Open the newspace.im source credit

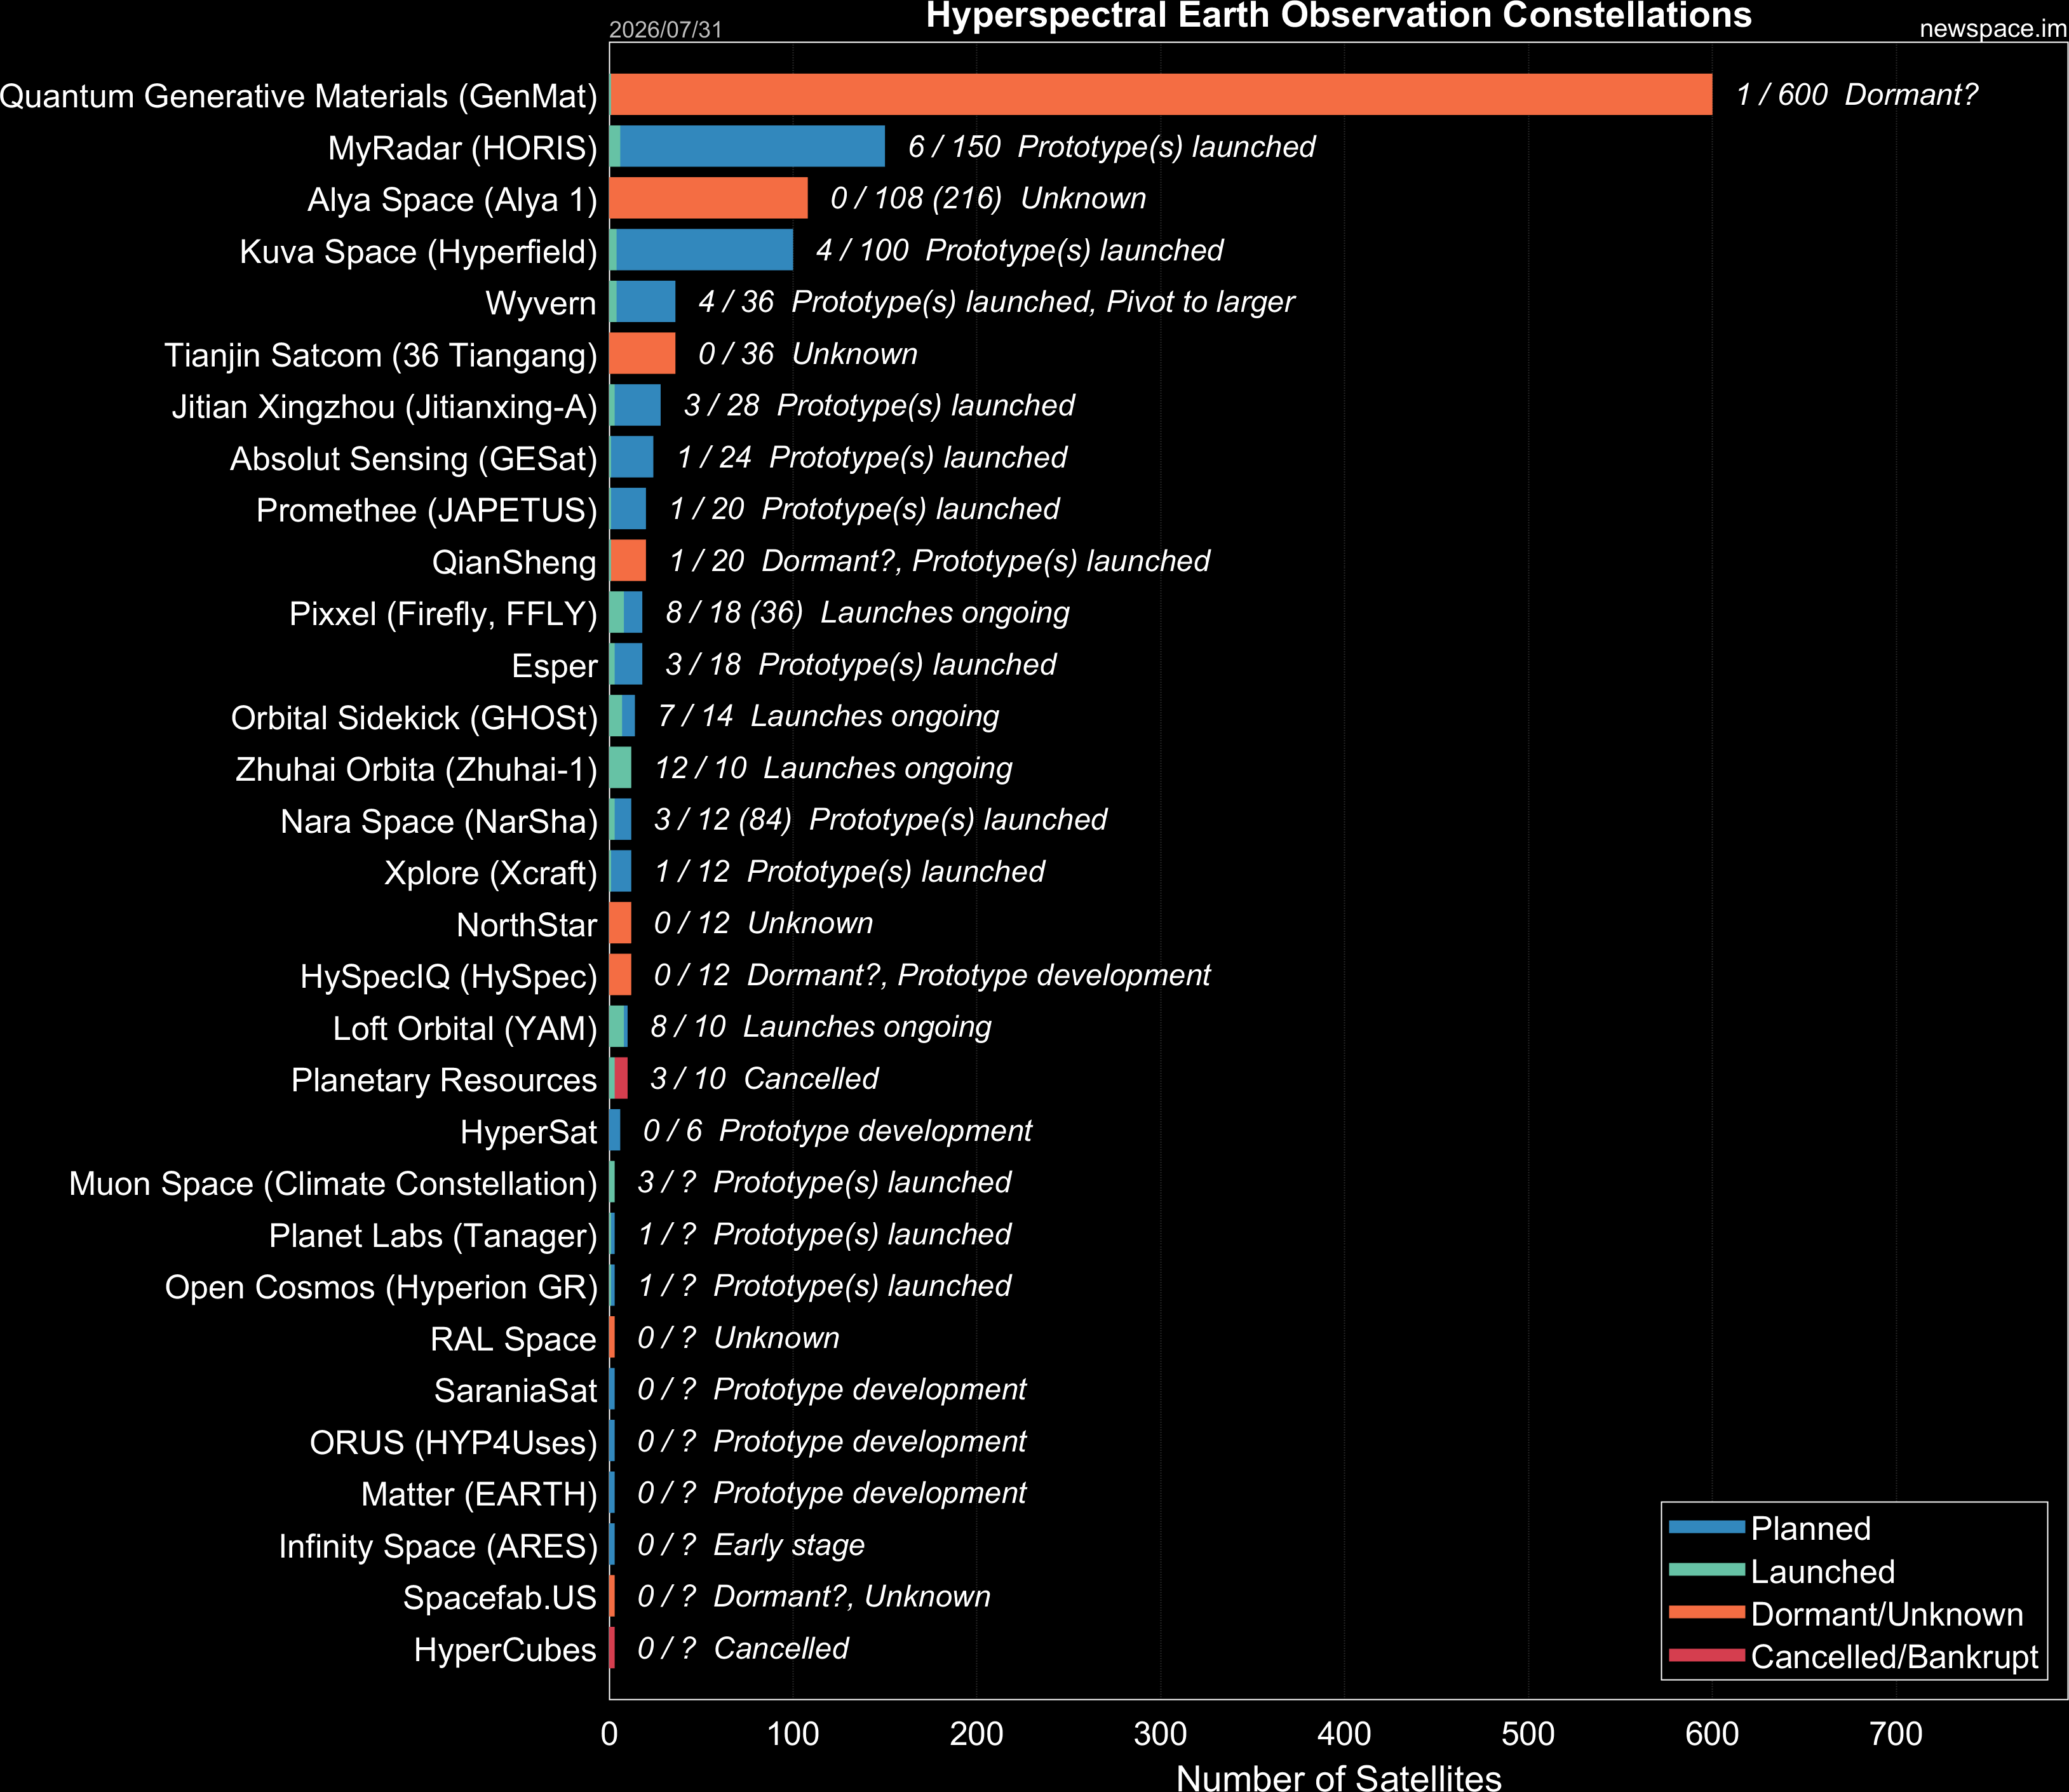(1993, 29)
